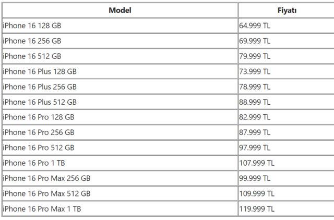Image resolution: width=334 pixels, height=220 pixels.
Task: Click the 99.999 TL price cell
Action: point(255,178)
